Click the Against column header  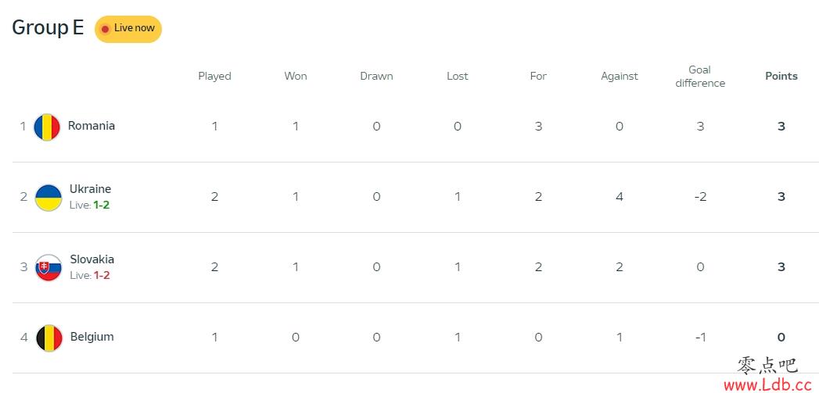tap(620, 77)
